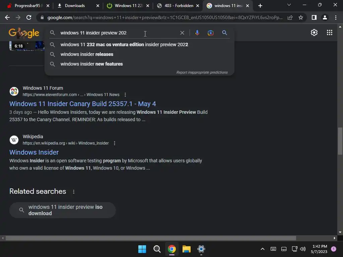343x257 pixels.
Task: Open a new browser tab
Action: coord(260,6)
